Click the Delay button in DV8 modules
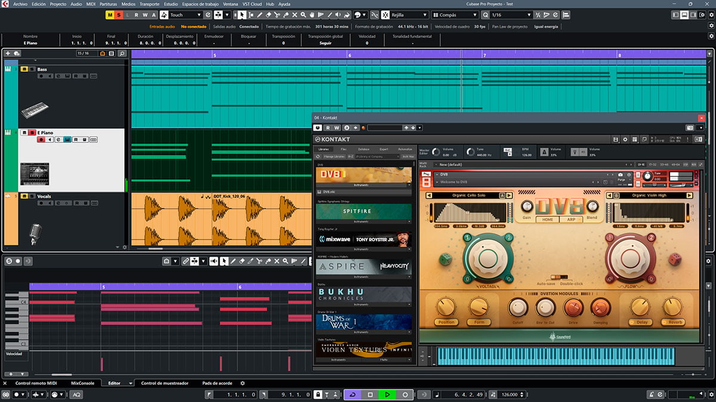 coord(640,322)
